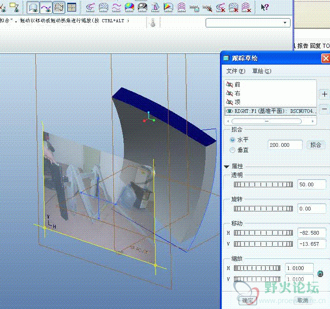Screen dimensions: 330x309
Task: Click the 0.00 rotation field
Action: pos(312,209)
